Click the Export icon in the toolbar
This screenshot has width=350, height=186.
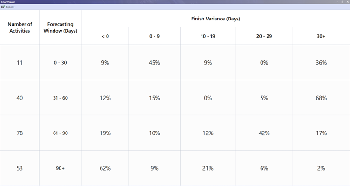(x=3, y=7)
